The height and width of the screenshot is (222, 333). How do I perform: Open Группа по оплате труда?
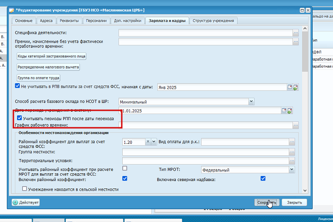pyautogui.click(x=38, y=78)
